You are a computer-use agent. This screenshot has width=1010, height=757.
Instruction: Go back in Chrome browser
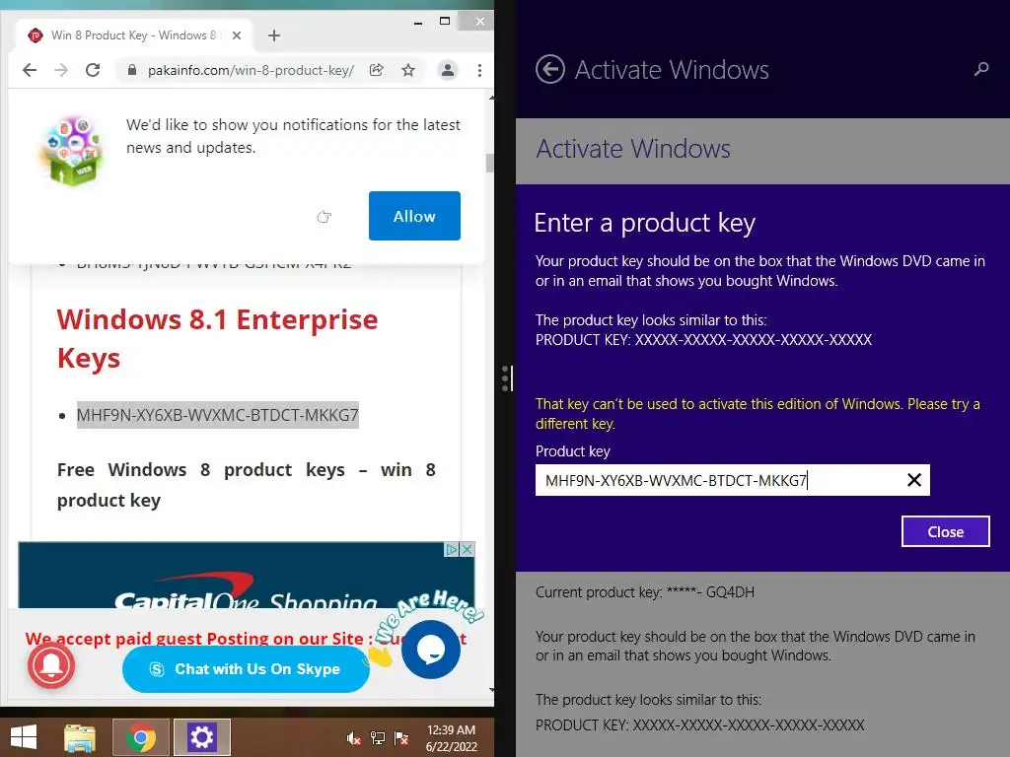(30, 70)
